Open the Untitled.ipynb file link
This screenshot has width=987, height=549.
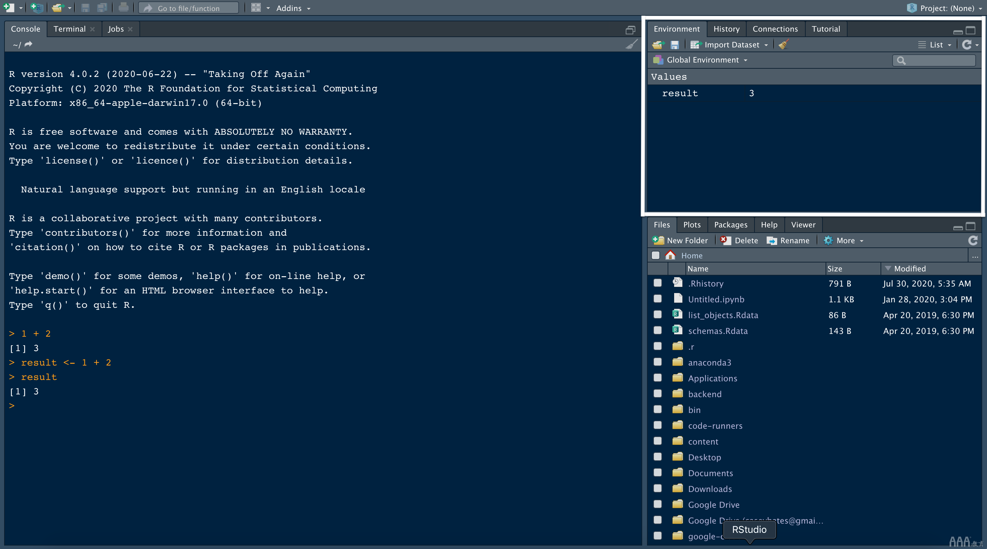716,299
